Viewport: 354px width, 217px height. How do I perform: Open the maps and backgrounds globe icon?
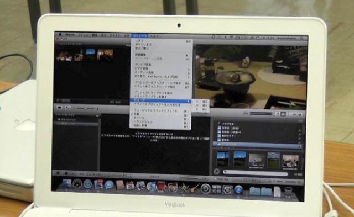tap(300, 114)
